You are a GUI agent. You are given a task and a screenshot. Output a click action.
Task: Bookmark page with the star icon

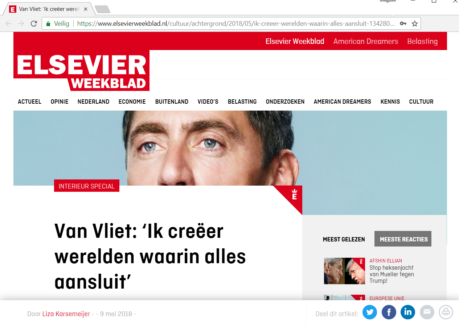coord(415,24)
